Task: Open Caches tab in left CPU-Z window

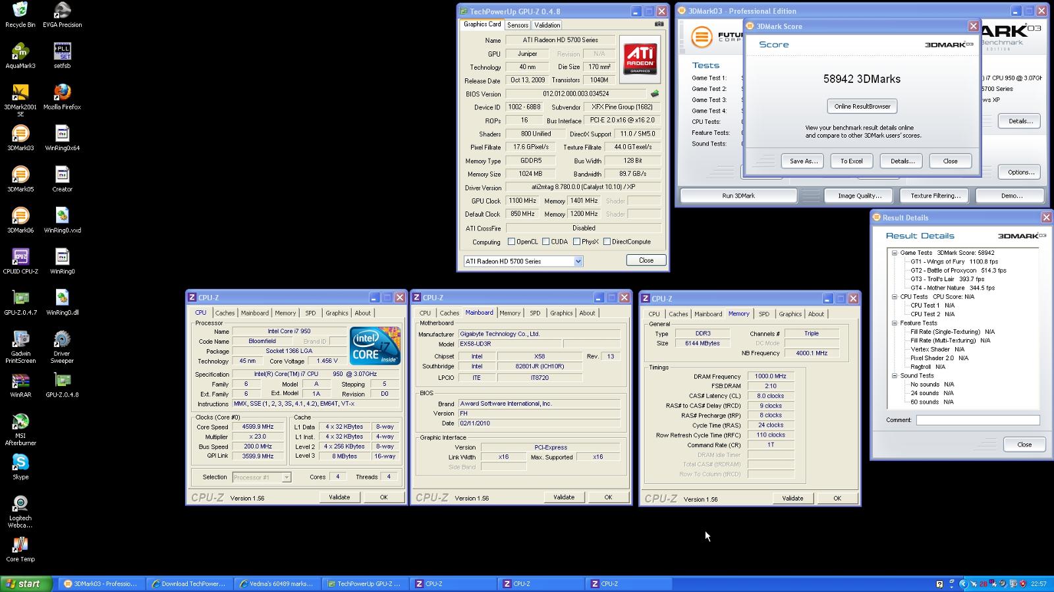Action: coord(225,313)
